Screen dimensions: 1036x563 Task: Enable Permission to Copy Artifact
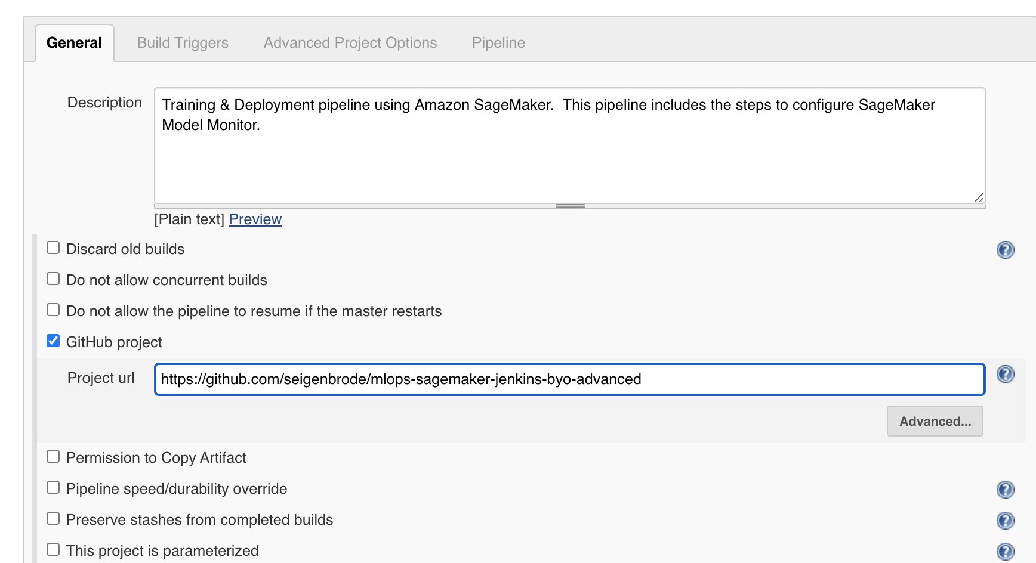[53, 457]
